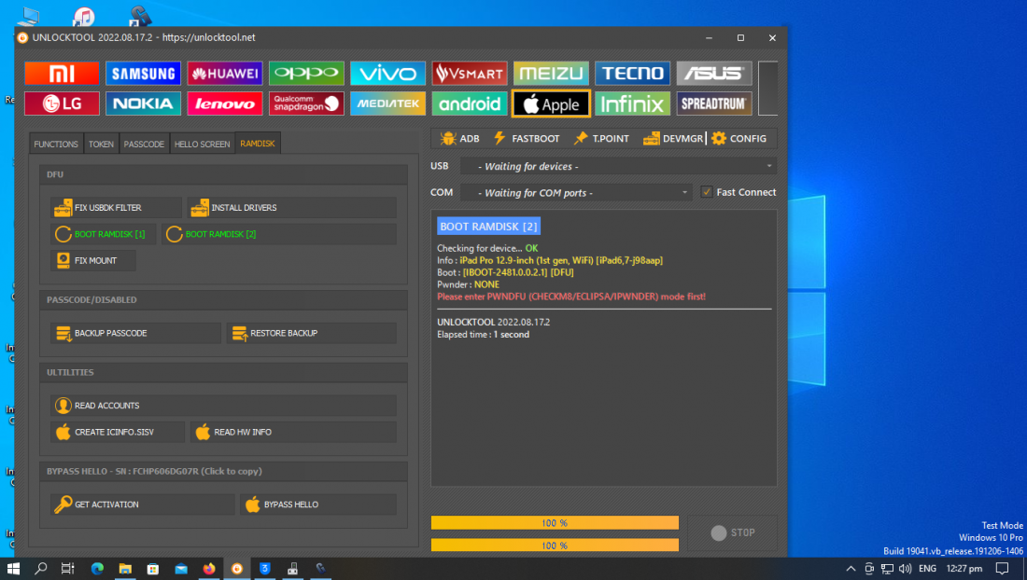Open File Explorer from the taskbar
The height and width of the screenshot is (580, 1027).
[125, 569]
